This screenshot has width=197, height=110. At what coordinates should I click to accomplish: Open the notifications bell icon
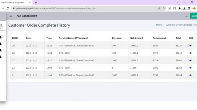187,16
